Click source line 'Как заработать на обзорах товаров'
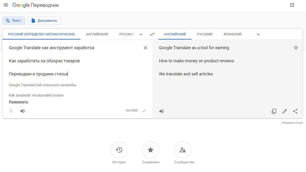The image size is (306, 172). pyautogui.click(x=44, y=61)
